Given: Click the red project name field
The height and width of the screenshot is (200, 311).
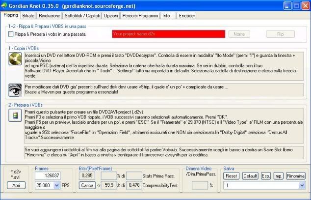Looking at the screenshot, I should [x=169, y=34].
